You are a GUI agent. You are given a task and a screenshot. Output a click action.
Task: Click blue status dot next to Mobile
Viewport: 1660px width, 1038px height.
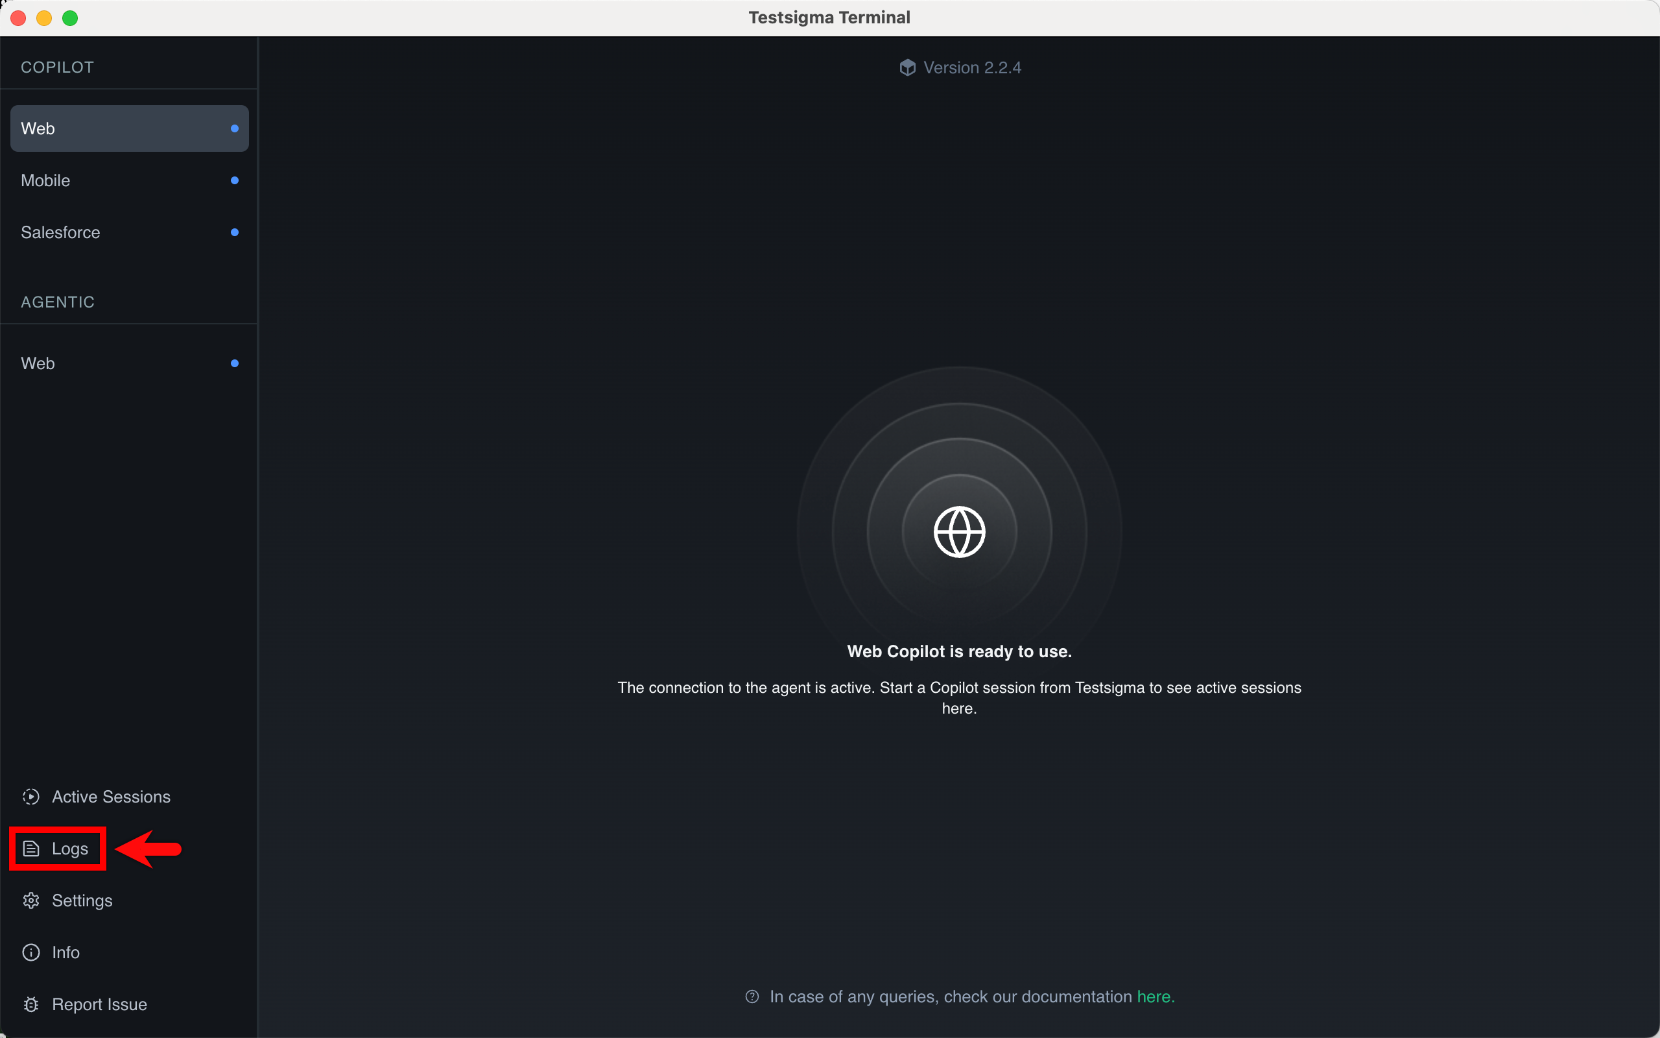[x=235, y=180]
